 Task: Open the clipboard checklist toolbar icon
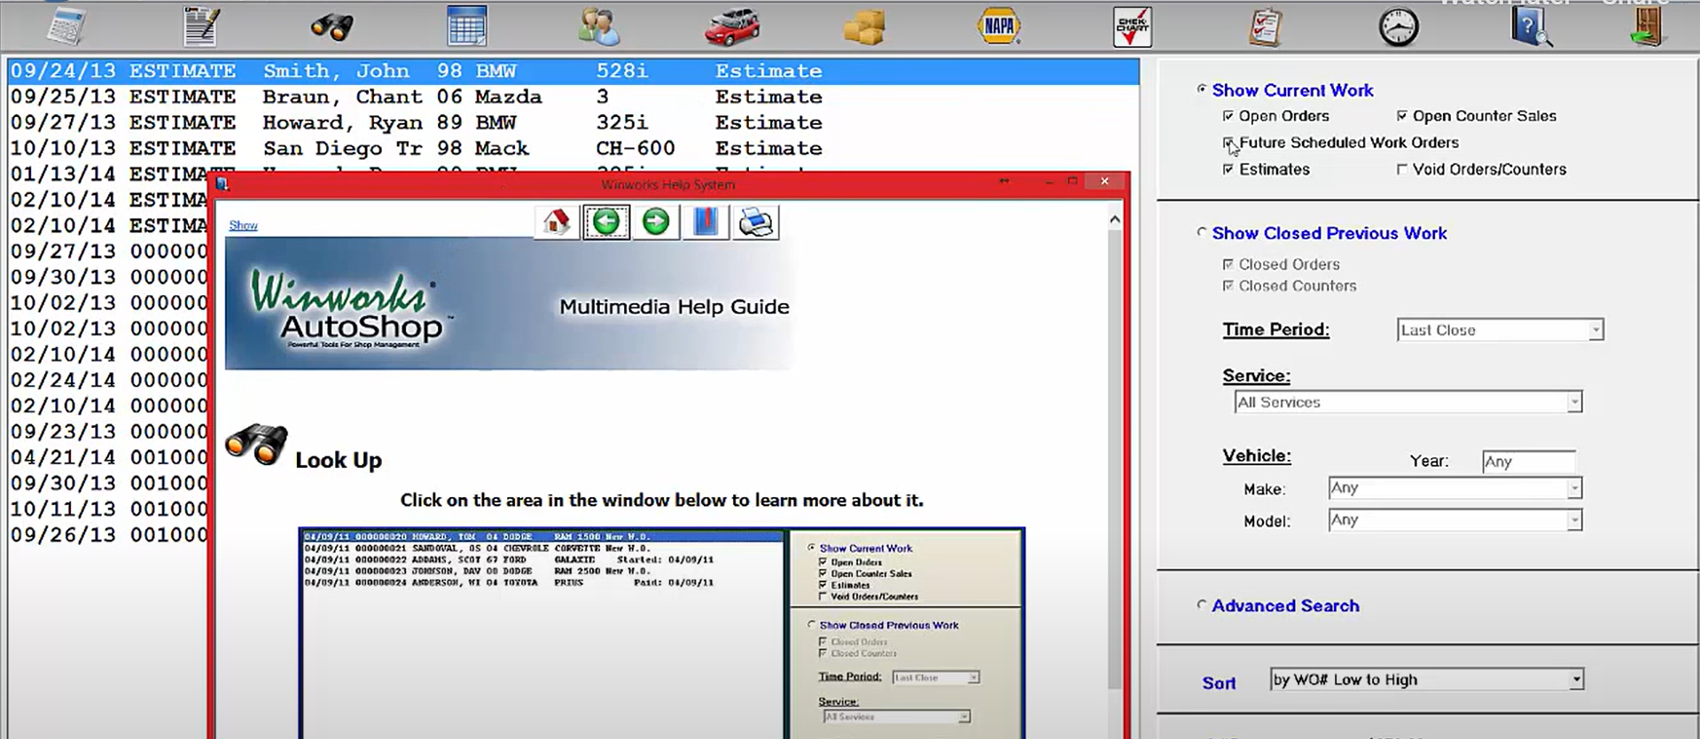coord(1266,27)
